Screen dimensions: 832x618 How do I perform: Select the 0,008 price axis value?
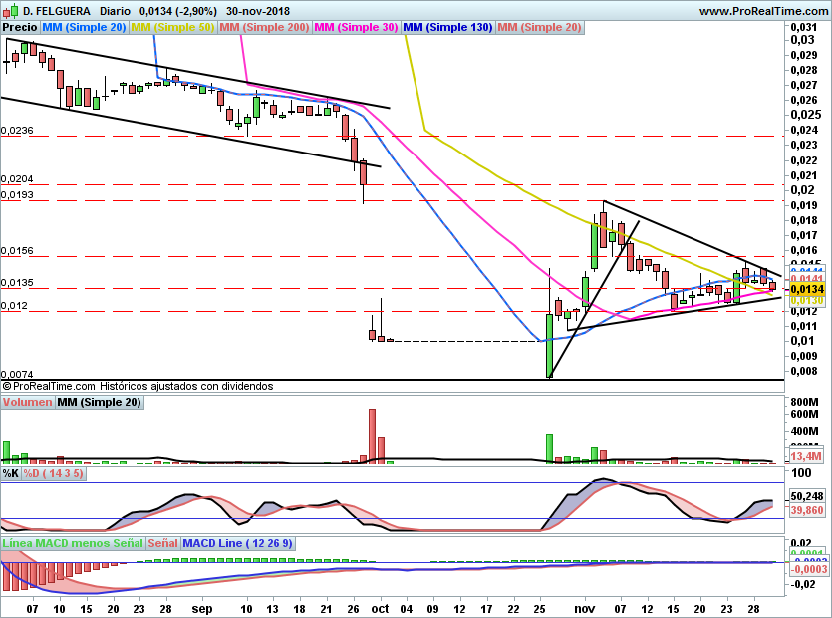[x=804, y=371]
